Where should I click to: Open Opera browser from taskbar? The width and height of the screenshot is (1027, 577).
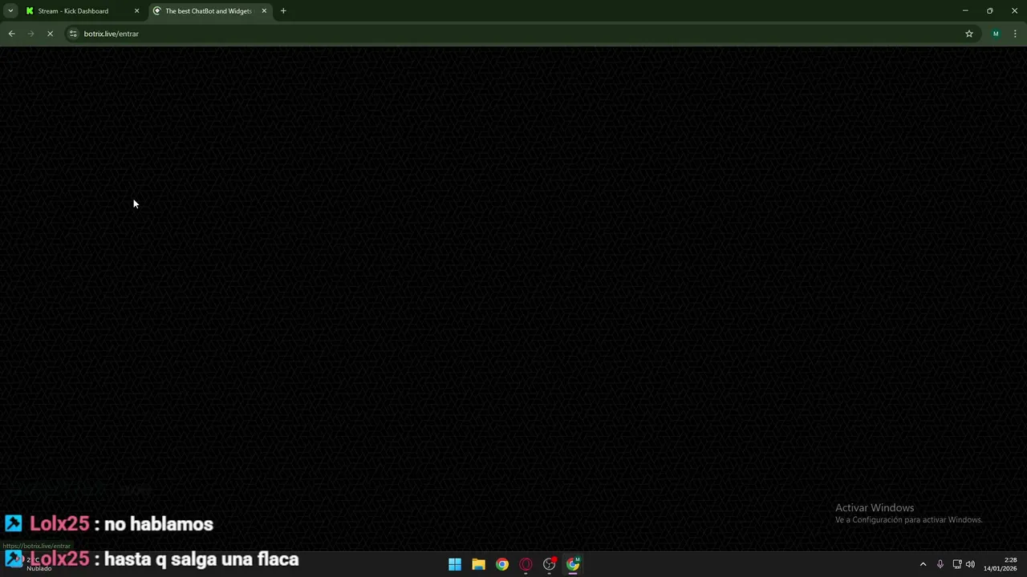tap(526, 564)
